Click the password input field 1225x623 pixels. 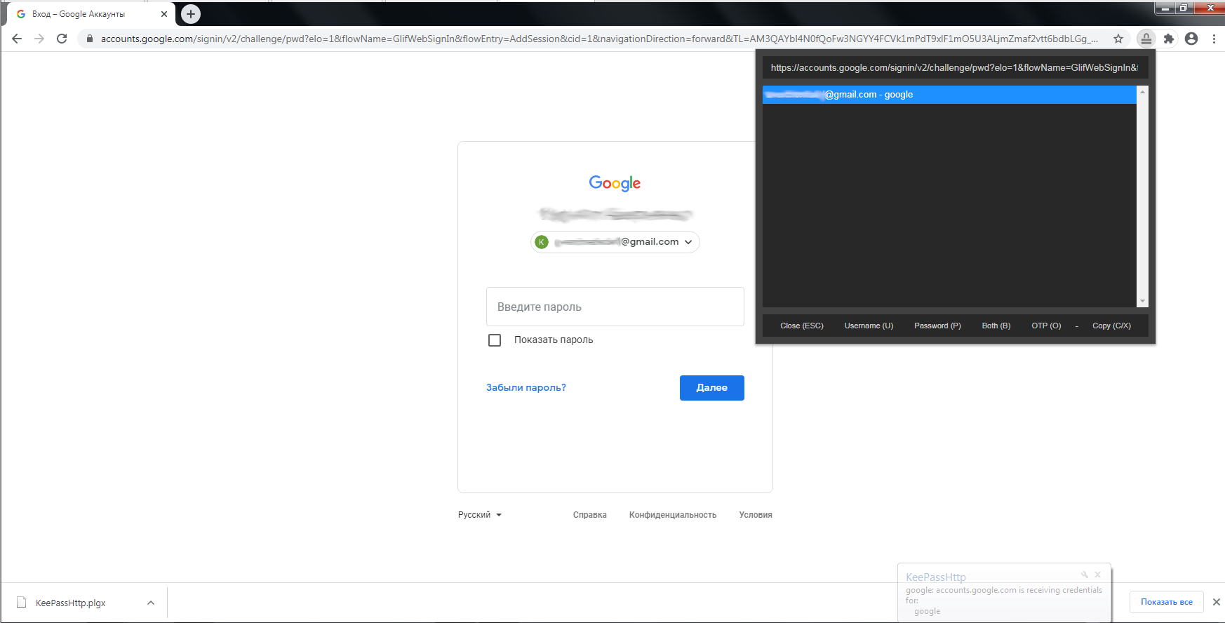(x=615, y=307)
